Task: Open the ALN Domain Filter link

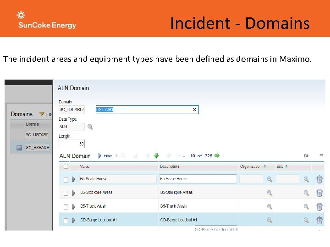Action: click(x=108, y=156)
